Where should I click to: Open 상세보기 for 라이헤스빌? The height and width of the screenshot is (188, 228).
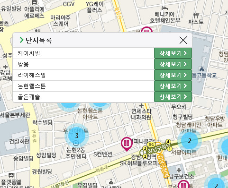click(173, 75)
